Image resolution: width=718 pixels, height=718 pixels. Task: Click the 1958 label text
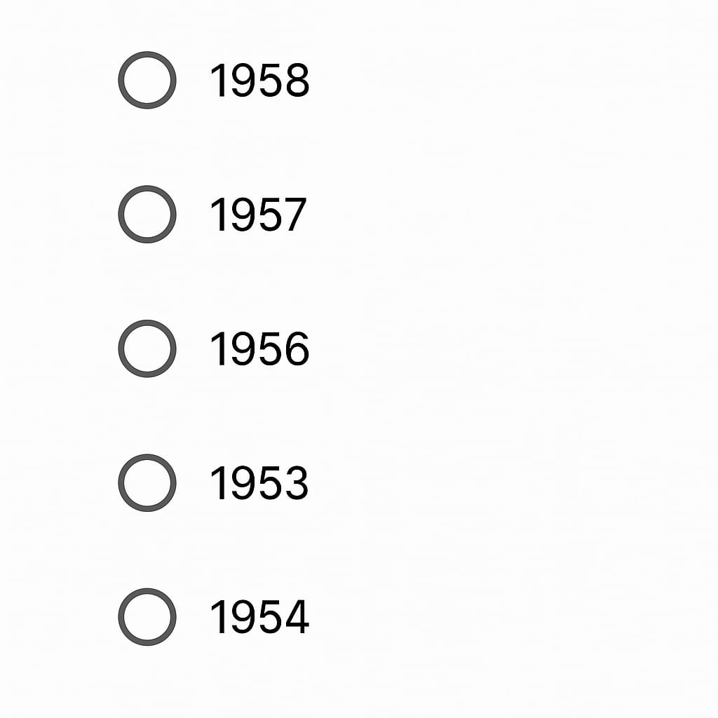click(259, 81)
